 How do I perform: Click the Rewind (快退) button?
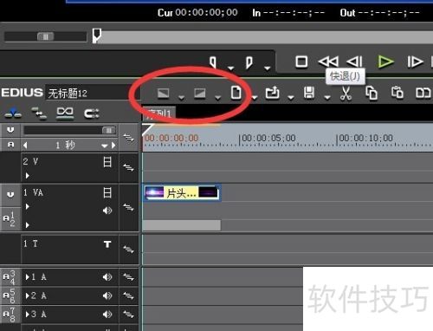pyautogui.click(x=328, y=62)
